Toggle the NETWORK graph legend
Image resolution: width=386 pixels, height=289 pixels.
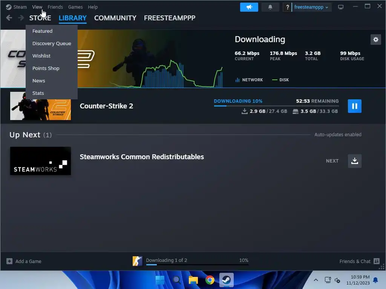point(249,80)
